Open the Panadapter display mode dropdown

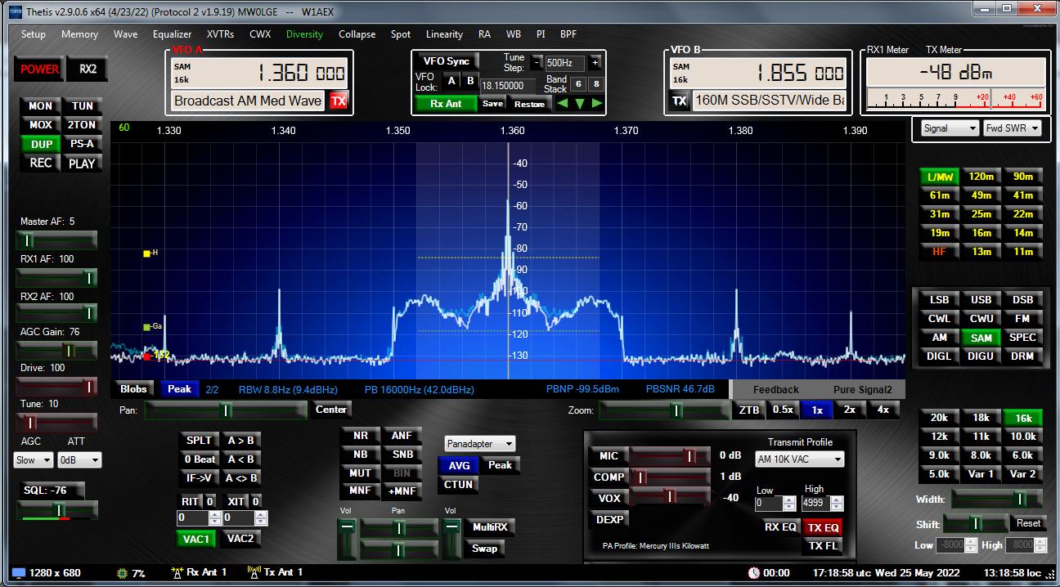(480, 444)
